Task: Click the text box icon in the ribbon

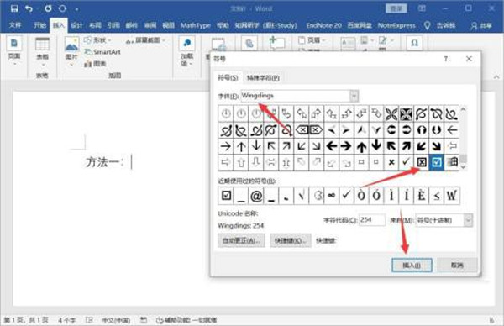Action: pos(348,44)
